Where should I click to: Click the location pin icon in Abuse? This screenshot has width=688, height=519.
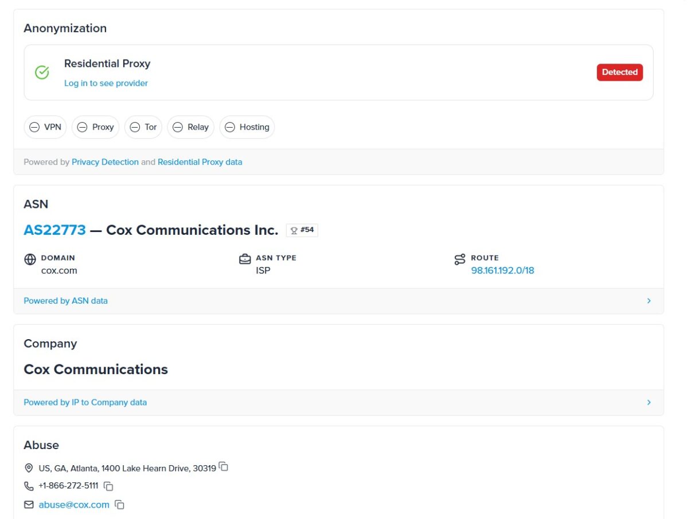pyautogui.click(x=29, y=469)
